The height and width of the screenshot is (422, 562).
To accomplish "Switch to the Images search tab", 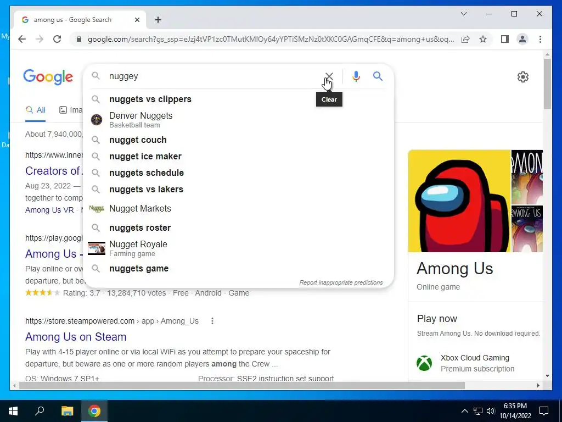I will tap(71, 110).
